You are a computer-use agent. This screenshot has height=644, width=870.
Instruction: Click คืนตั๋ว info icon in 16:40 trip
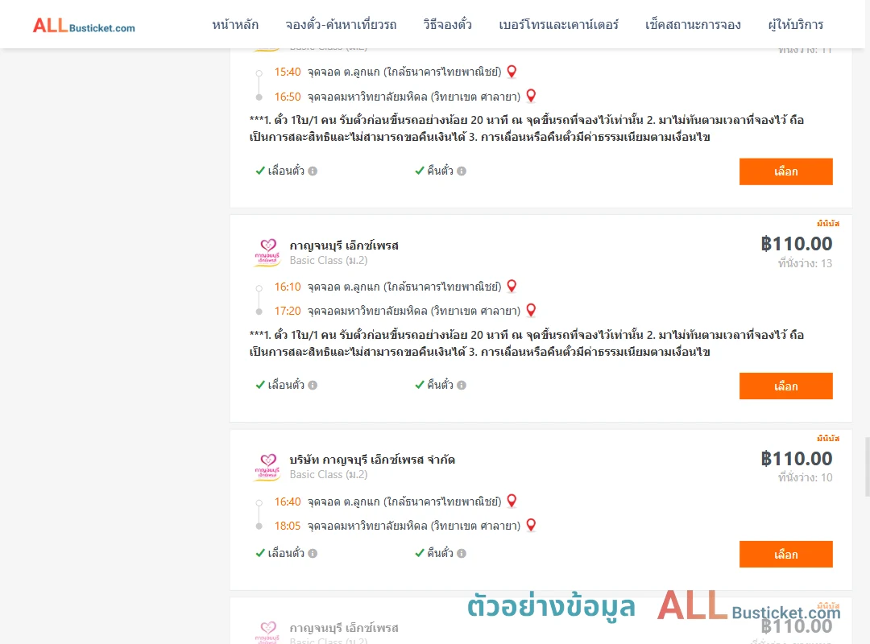click(x=462, y=553)
